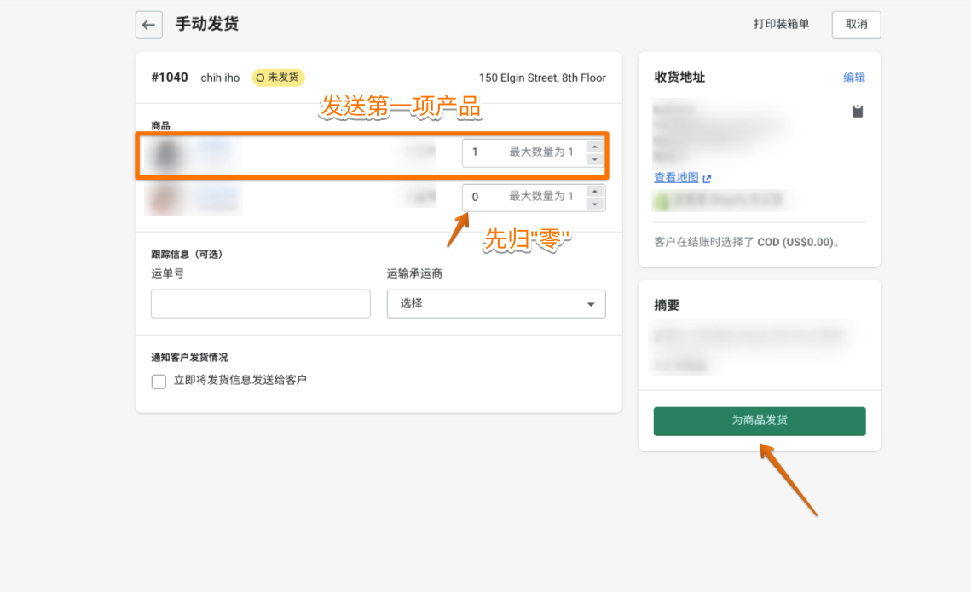Decrease second product quantity with down arrow

(595, 204)
